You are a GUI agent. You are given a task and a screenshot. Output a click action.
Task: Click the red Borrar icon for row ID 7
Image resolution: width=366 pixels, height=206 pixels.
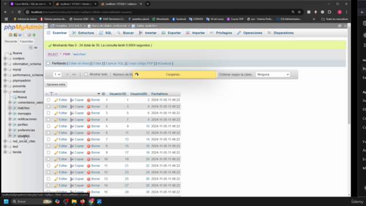pos(89,140)
